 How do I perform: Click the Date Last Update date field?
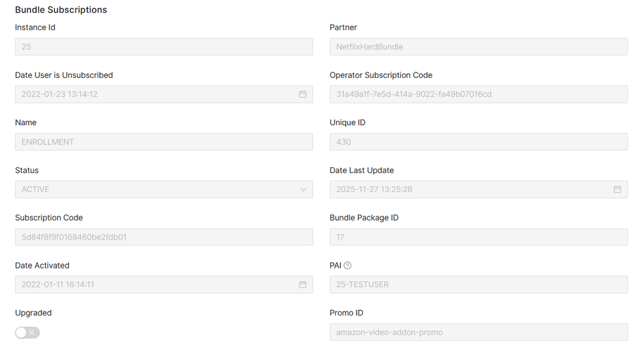click(x=468, y=190)
